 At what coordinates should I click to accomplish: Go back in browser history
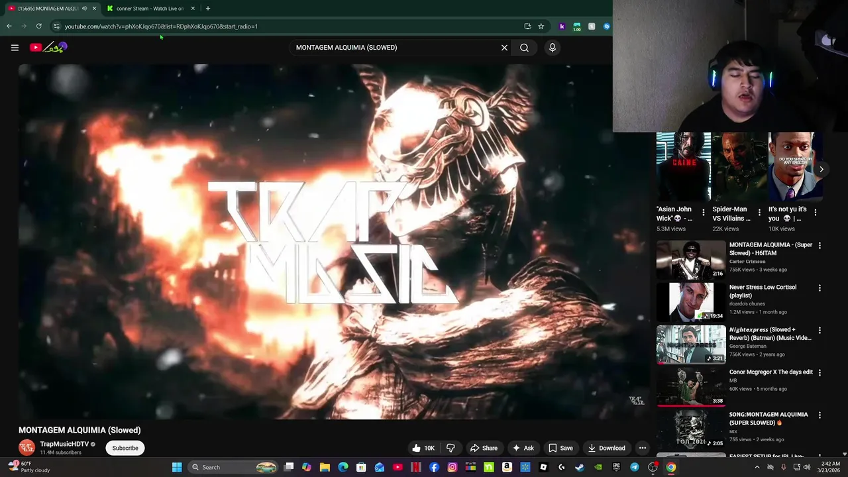[x=9, y=26]
